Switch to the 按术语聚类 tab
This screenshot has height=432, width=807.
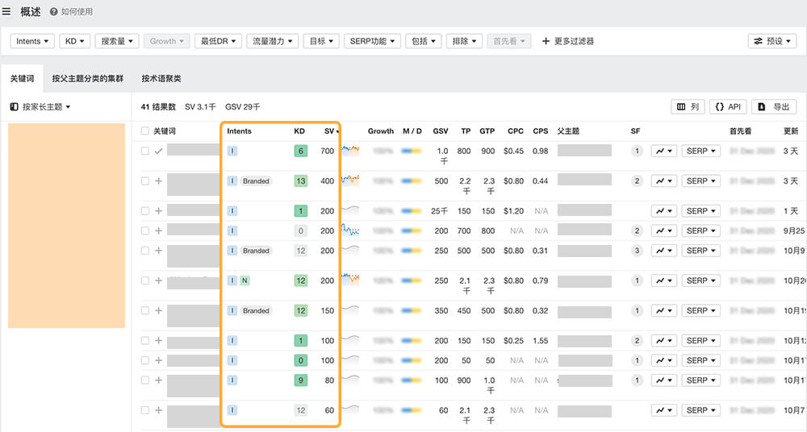[x=161, y=79]
